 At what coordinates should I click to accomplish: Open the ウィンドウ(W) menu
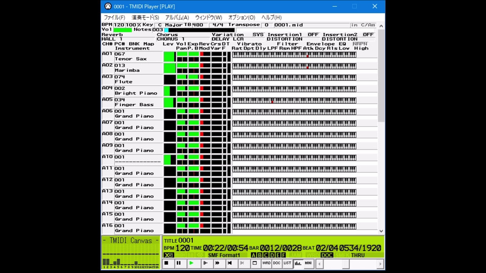click(209, 17)
